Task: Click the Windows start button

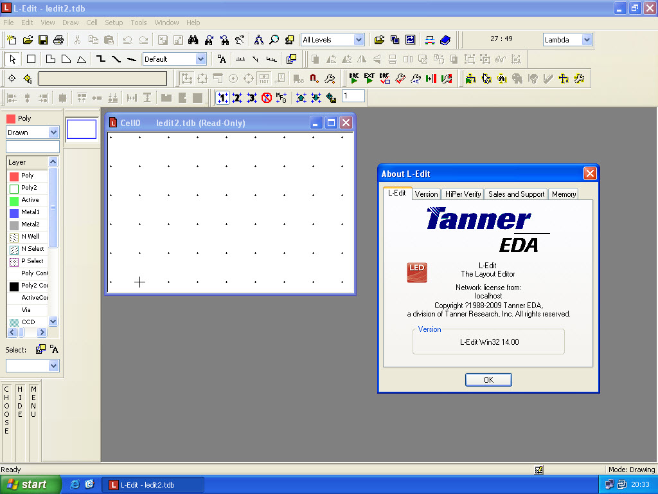Action: coord(30,484)
